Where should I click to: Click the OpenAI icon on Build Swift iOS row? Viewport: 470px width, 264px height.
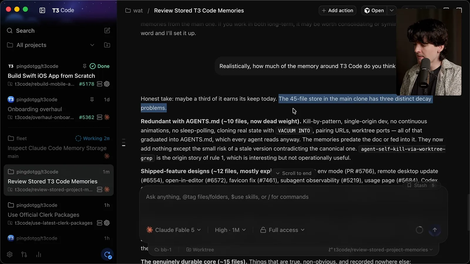click(107, 84)
